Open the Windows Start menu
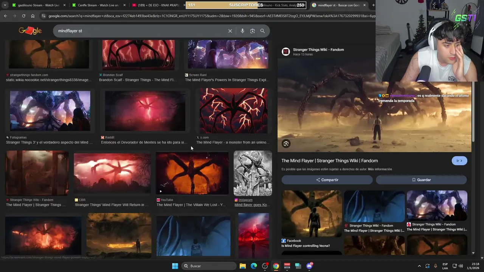 coord(175,266)
